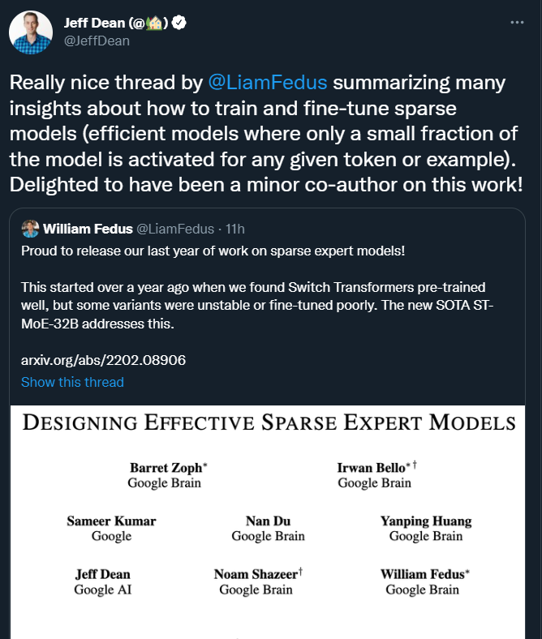Open the tweet's more options menu
Image resolution: width=542 pixels, height=639 pixels.
[x=516, y=23]
